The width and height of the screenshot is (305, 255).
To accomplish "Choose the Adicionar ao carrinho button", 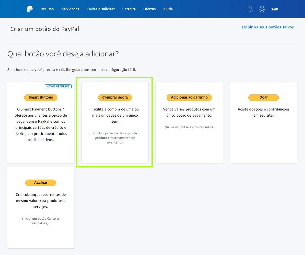I will point(189,98).
